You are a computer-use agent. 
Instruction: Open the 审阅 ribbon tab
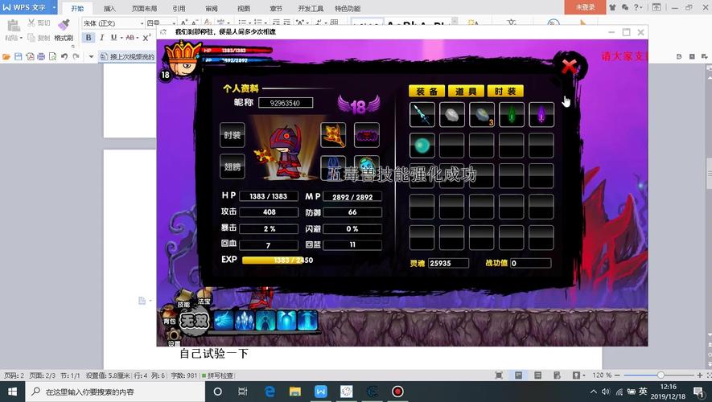pos(211,8)
